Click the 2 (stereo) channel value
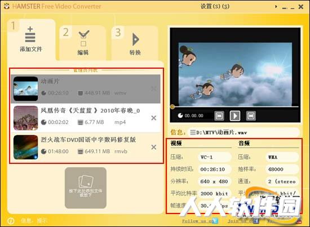 [x=282, y=181]
